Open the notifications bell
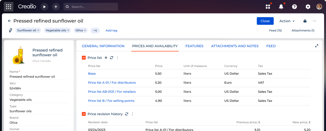The height and width of the screenshot is (131, 326). [281, 7]
